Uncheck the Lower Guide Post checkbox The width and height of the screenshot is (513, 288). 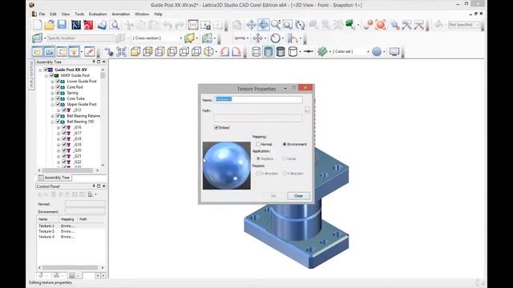pyautogui.click(x=58, y=81)
